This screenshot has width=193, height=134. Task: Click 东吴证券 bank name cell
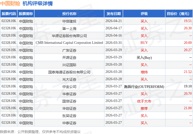69,116
